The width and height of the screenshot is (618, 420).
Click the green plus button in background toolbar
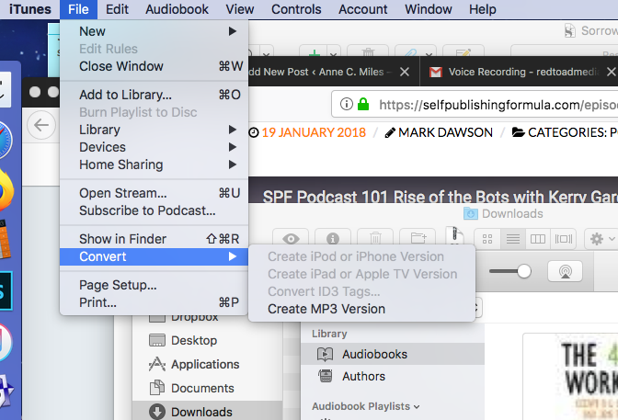315,52
